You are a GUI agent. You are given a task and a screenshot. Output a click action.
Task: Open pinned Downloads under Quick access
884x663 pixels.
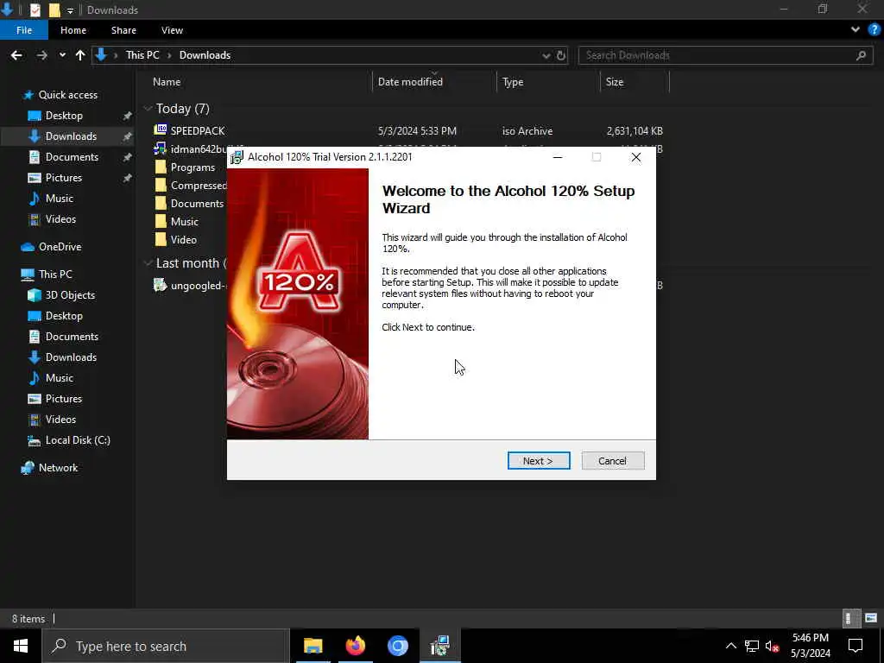[x=71, y=136]
